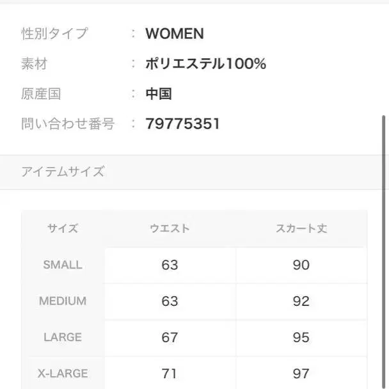This screenshot has height=389, width=389.
Task: Click the waist value 71 cell
Action: click(170, 373)
